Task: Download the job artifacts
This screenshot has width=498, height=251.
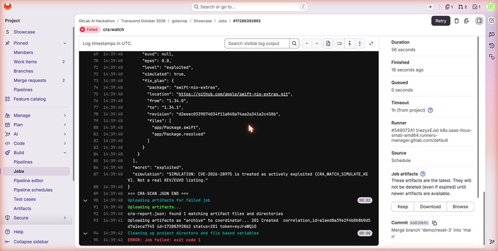Action: tap(431, 207)
